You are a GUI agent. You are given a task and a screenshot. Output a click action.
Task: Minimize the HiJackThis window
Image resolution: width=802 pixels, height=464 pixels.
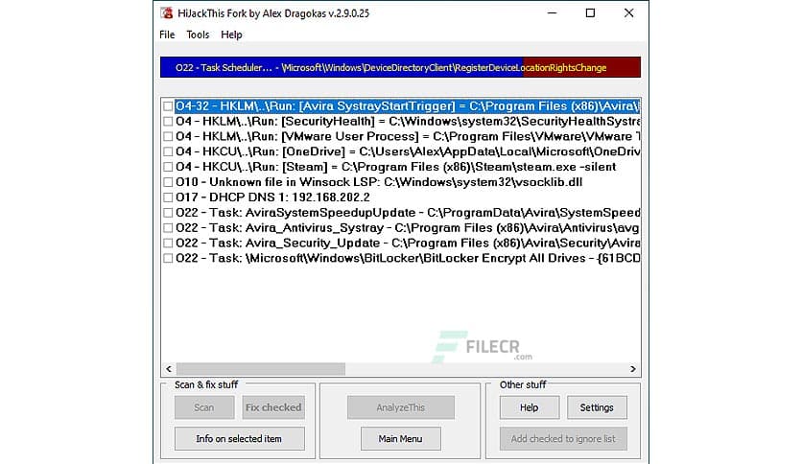(552, 13)
